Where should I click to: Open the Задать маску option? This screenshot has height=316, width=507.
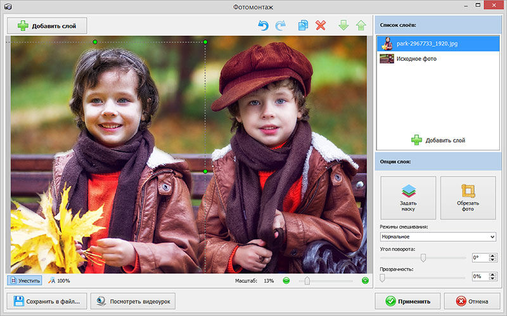408,198
